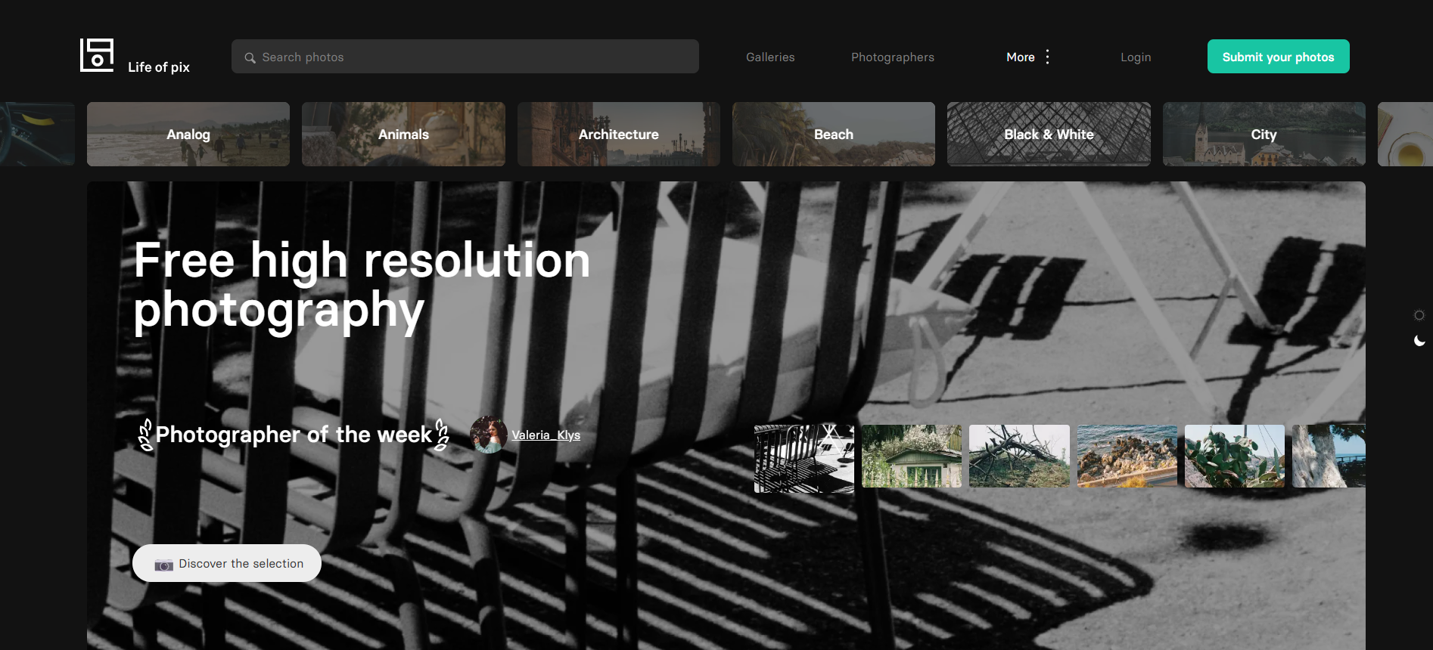Open the Architecture category
The image size is (1433, 650).
click(619, 134)
